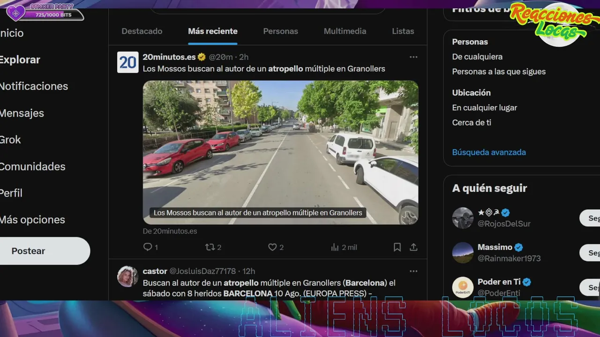Open 20minutos.es profile avatar
The width and height of the screenshot is (600, 337).
pos(127,62)
